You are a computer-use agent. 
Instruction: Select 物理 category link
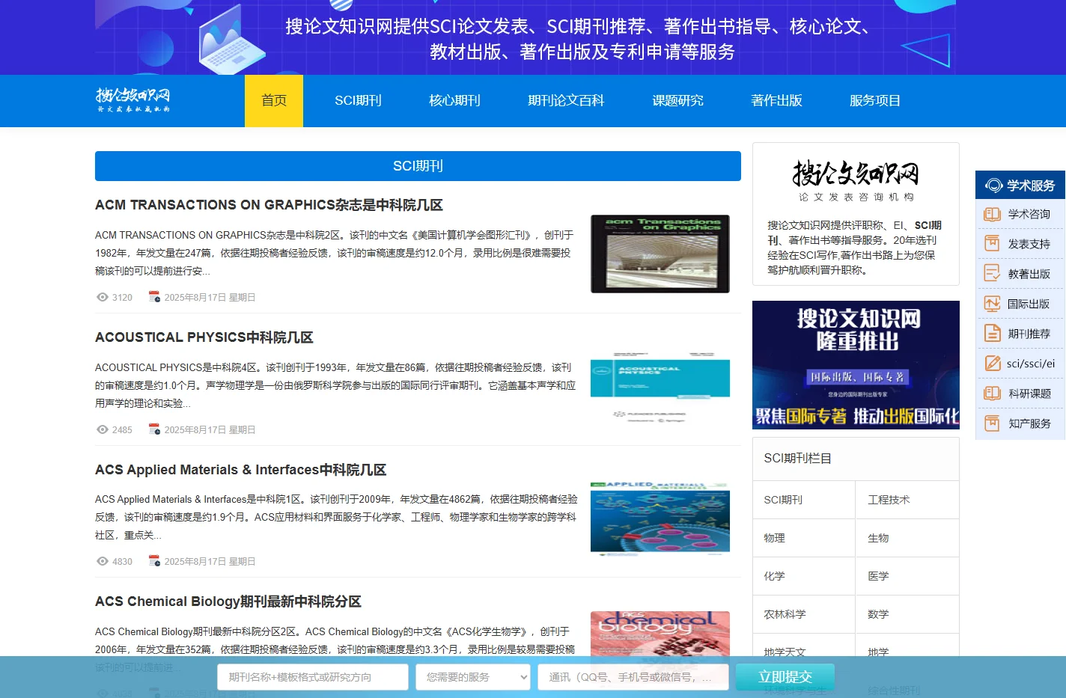coord(774,538)
